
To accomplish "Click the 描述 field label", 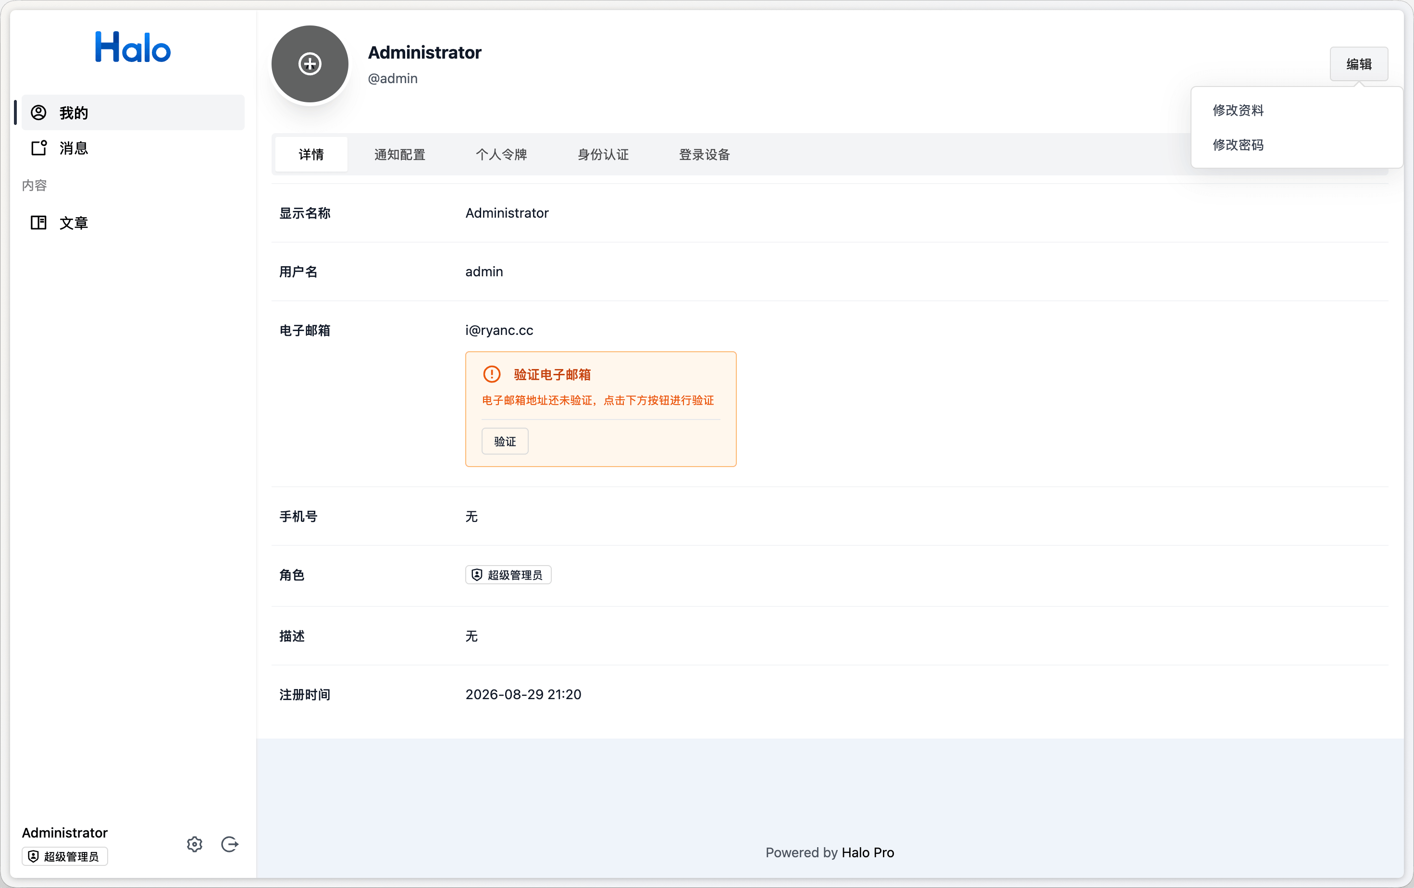I will coord(292,636).
